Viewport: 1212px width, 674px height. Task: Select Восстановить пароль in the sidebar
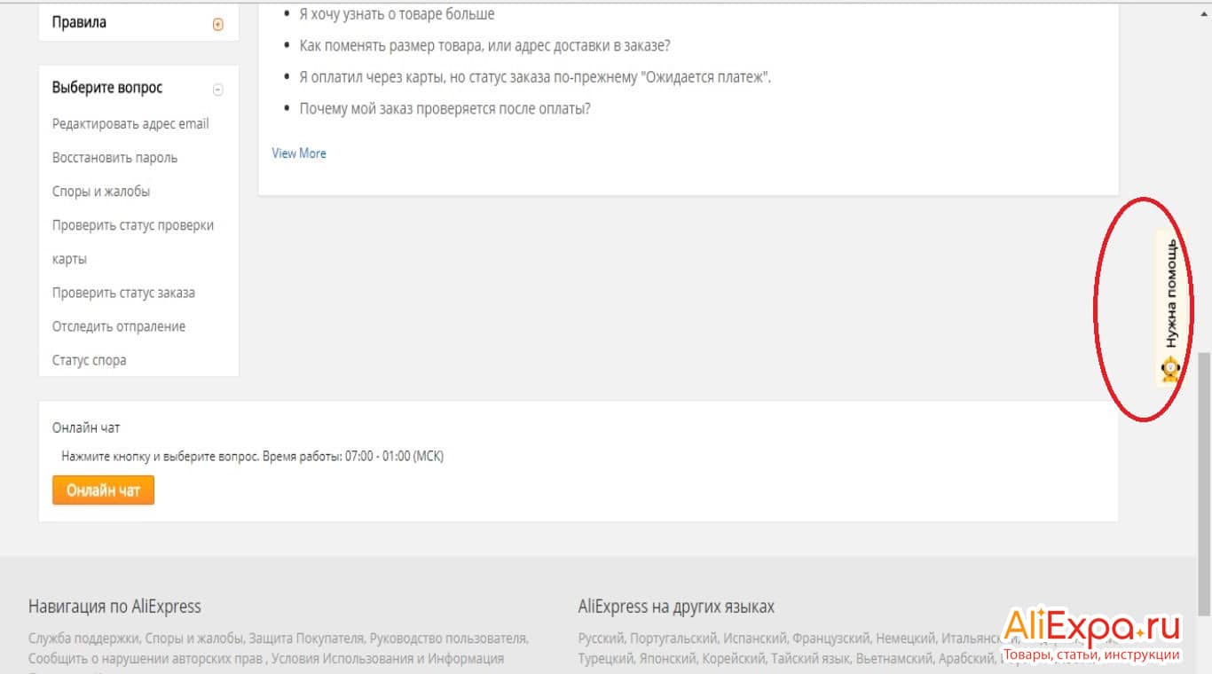(114, 158)
